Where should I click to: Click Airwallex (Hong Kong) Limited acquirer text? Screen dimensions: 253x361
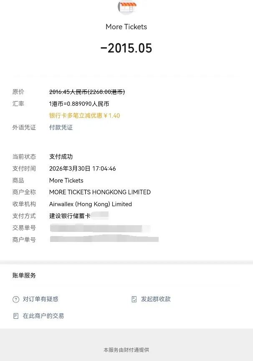coord(91,204)
